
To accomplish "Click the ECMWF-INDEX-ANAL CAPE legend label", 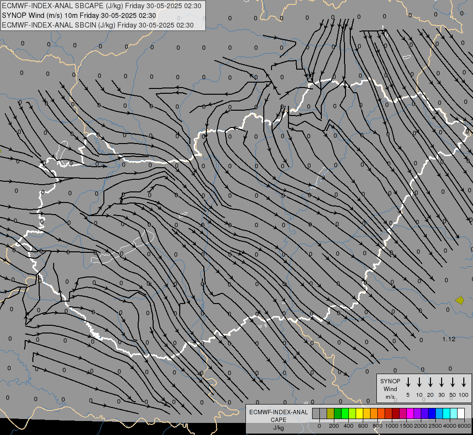I will click(x=278, y=416).
